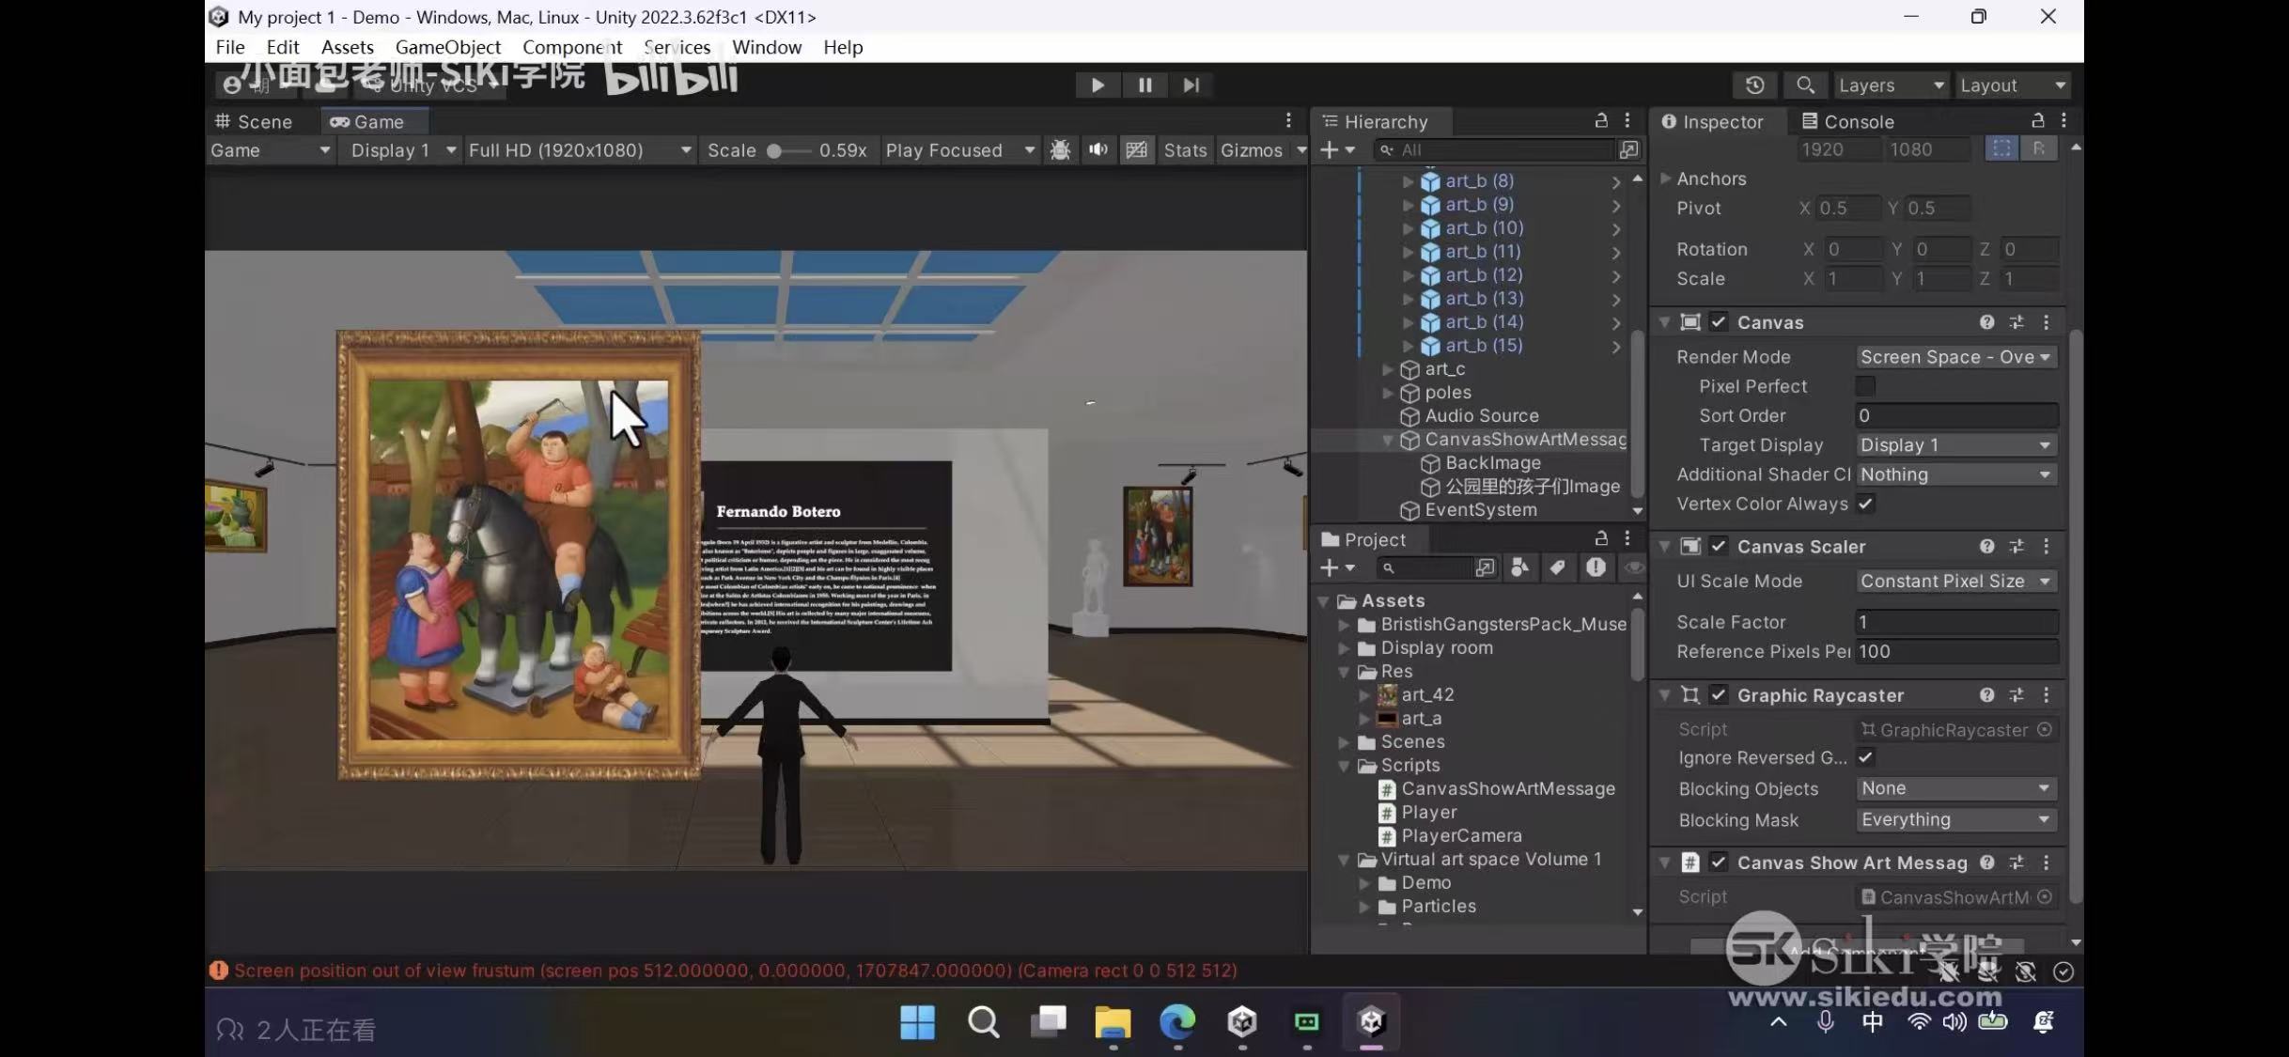Expand the poles object
2289x1057 pixels.
click(1387, 393)
